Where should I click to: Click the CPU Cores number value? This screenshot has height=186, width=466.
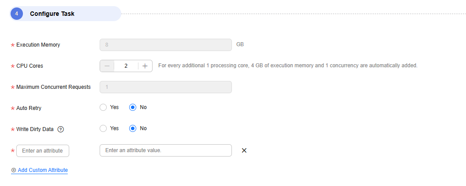[x=126, y=66]
